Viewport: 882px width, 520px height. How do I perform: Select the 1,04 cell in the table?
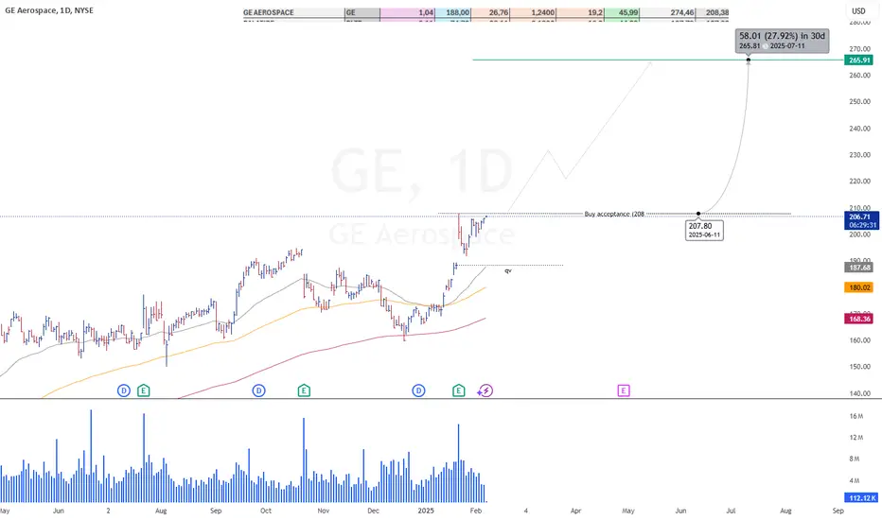click(x=408, y=12)
